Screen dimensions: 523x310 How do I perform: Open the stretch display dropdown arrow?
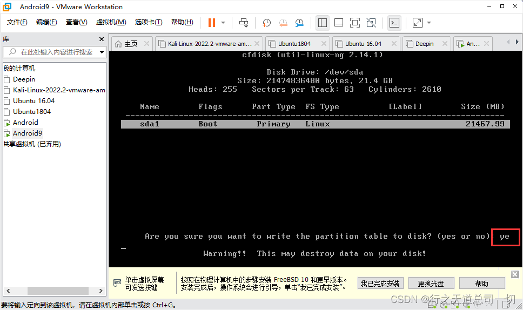tap(430, 23)
